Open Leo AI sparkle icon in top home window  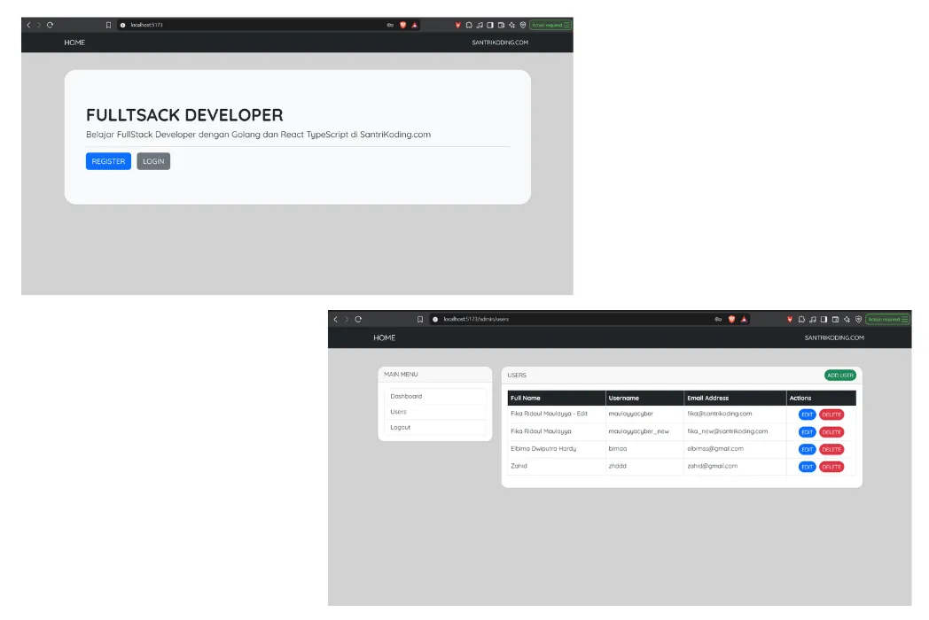pyautogui.click(x=511, y=25)
